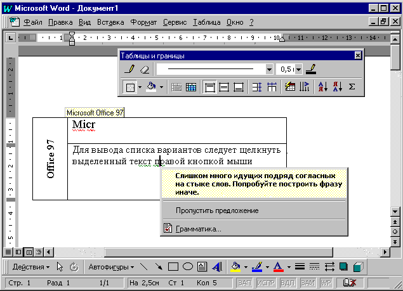Apply the outside border button
The height and width of the screenshot is (291, 403).
[x=130, y=87]
